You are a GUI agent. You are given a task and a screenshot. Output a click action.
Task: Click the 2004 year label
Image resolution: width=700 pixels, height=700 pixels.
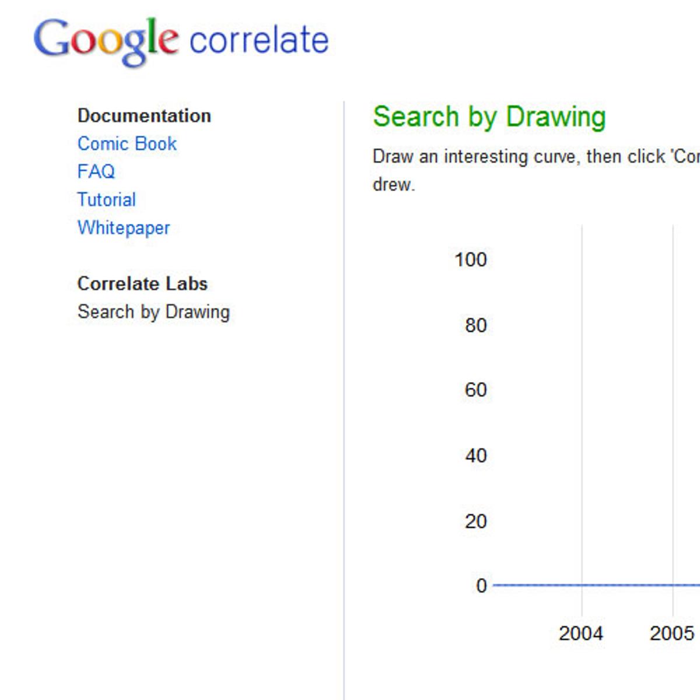pos(580,633)
